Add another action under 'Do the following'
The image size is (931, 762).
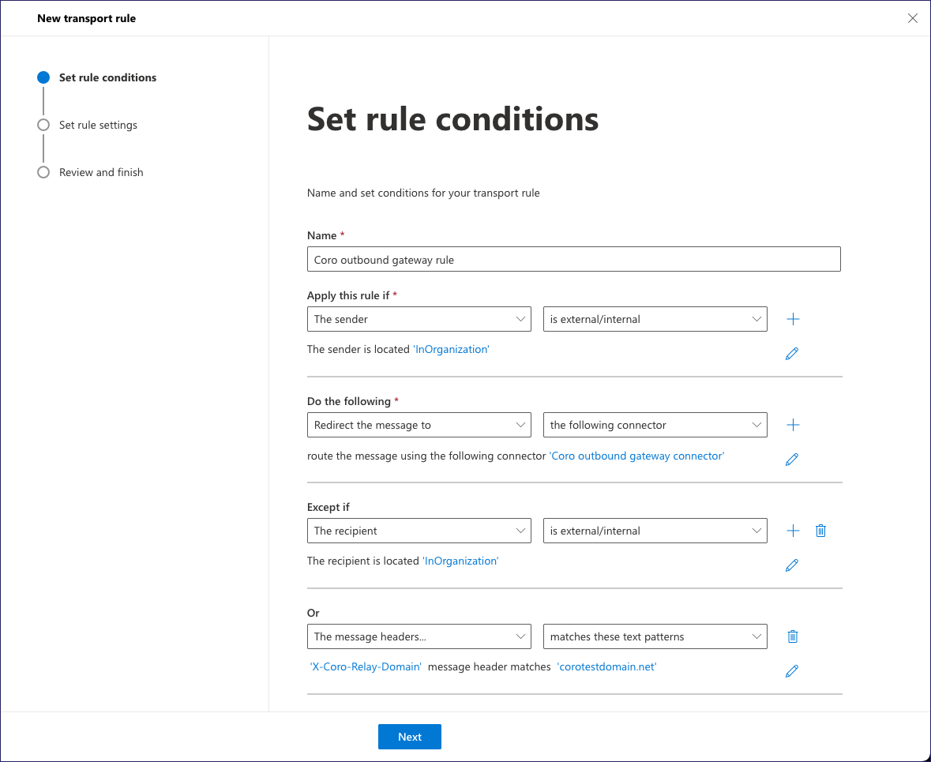click(793, 425)
